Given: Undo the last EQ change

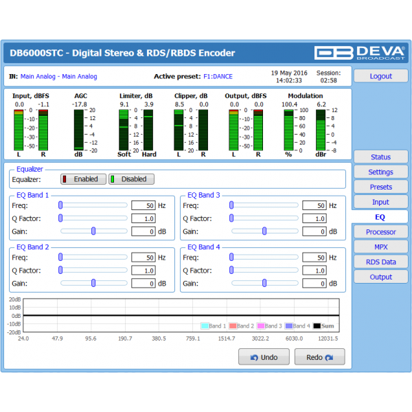Looking at the screenshot, I should point(264,357).
